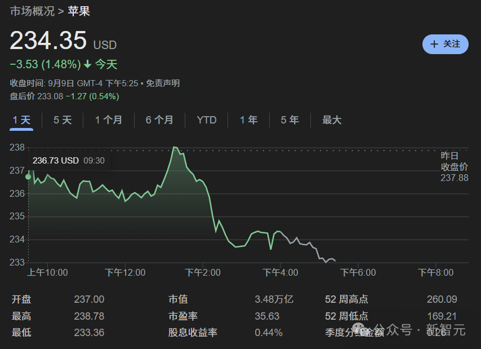Click the green chart marker dot at 09:30
Image resolution: width=481 pixels, height=349 pixels.
click(28, 177)
